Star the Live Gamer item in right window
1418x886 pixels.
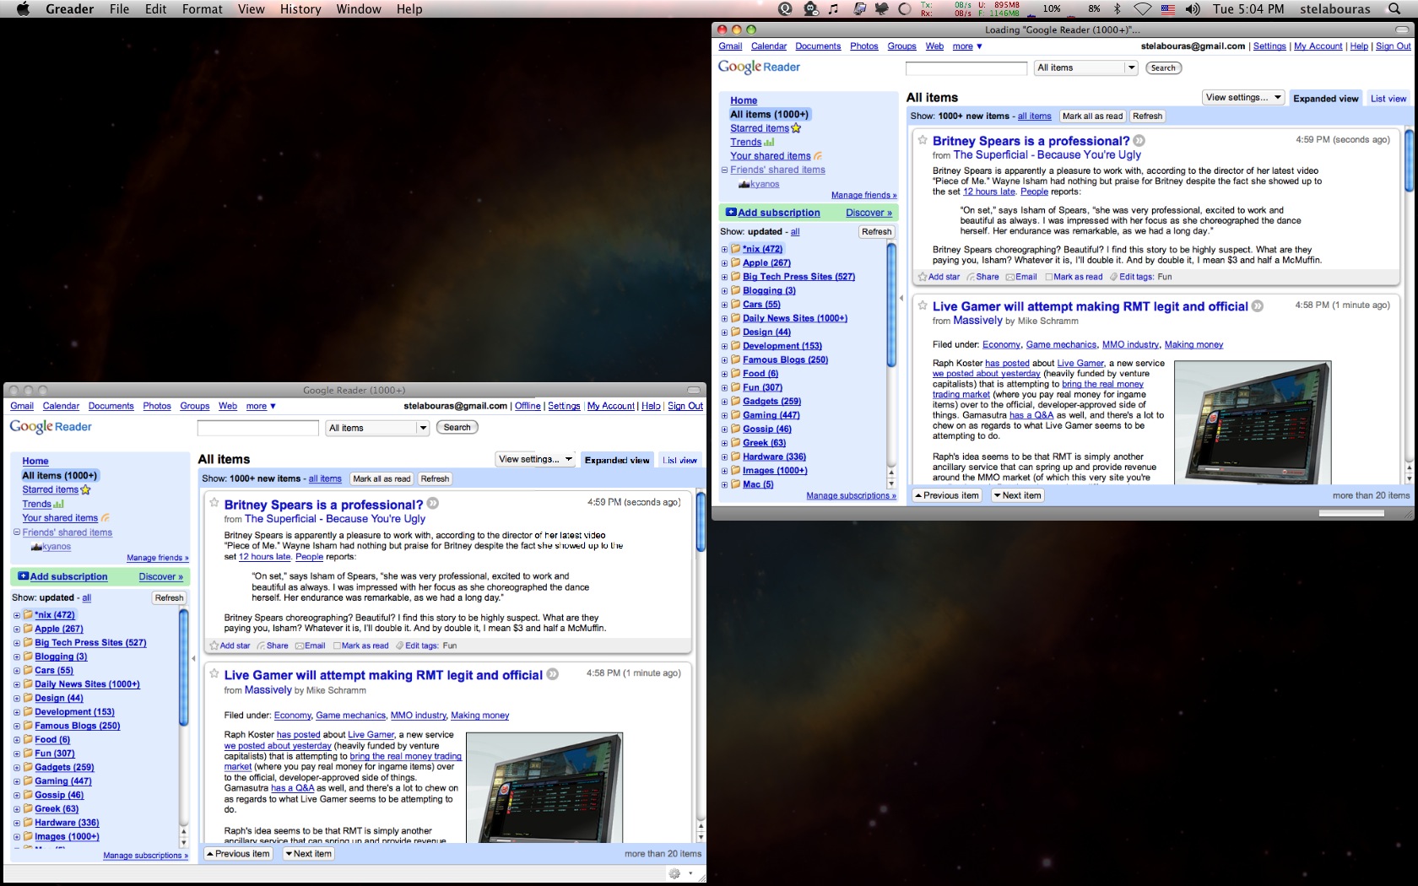(923, 305)
